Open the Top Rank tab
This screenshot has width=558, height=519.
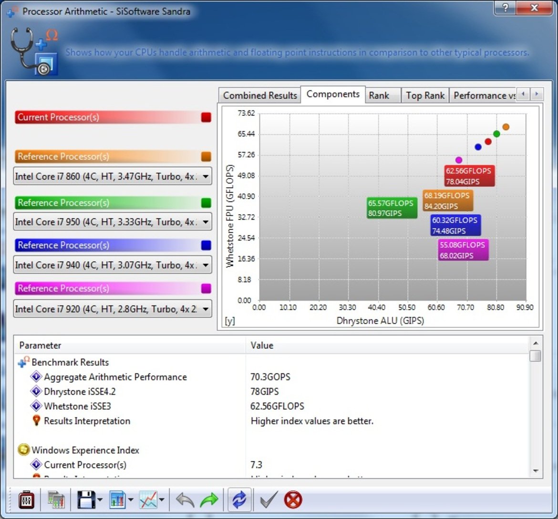coord(425,95)
